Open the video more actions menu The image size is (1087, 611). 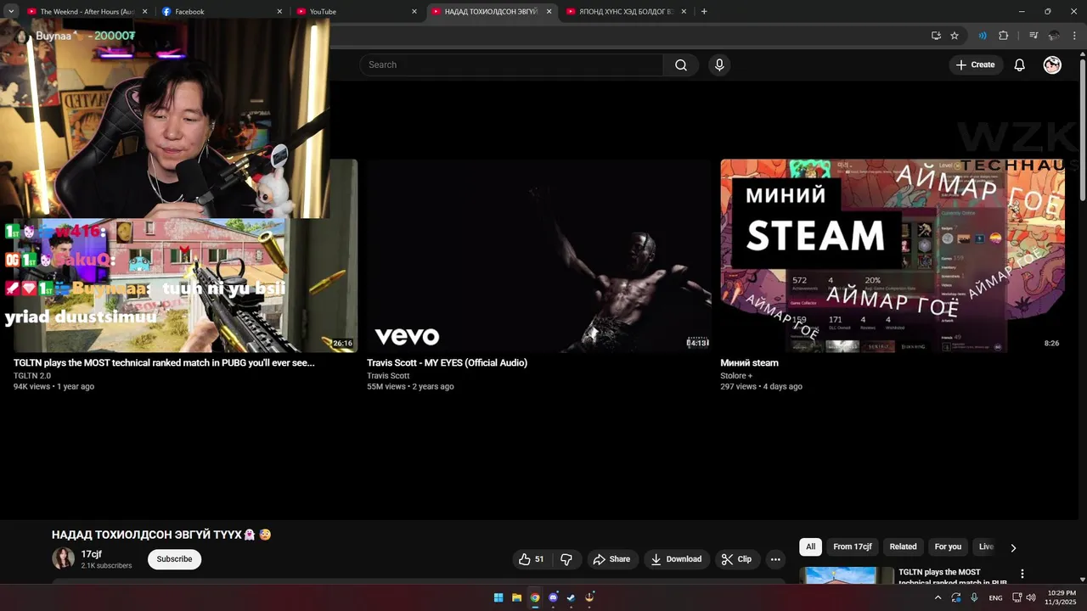click(x=774, y=559)
